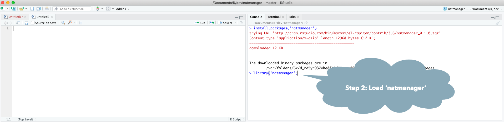Open the Addins dropdown
The height and width of the screenshot is (122, 504).
[122, 9]
